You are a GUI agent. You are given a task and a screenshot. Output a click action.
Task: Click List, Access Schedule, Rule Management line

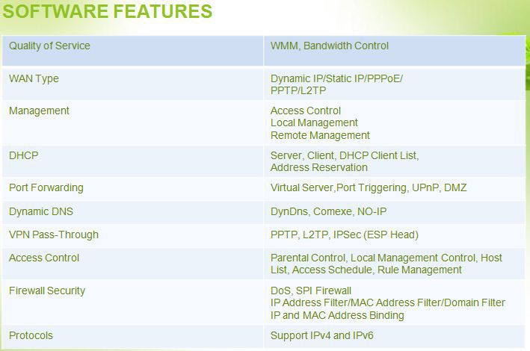pos(366,270)
